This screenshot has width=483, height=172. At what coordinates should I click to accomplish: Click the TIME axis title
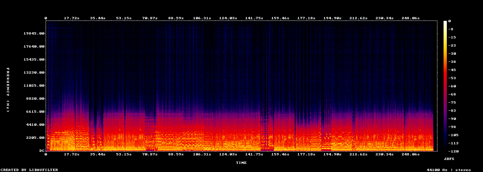point(241,163)
